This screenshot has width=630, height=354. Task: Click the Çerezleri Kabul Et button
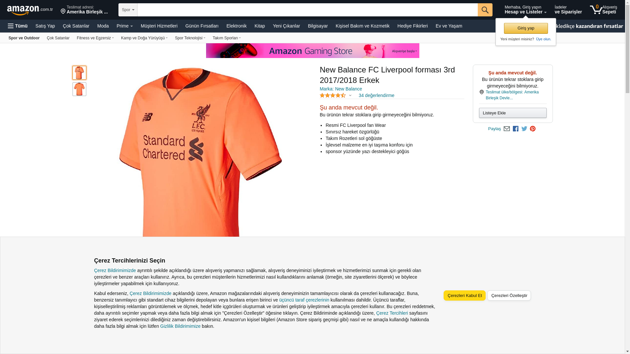(465, 295)
